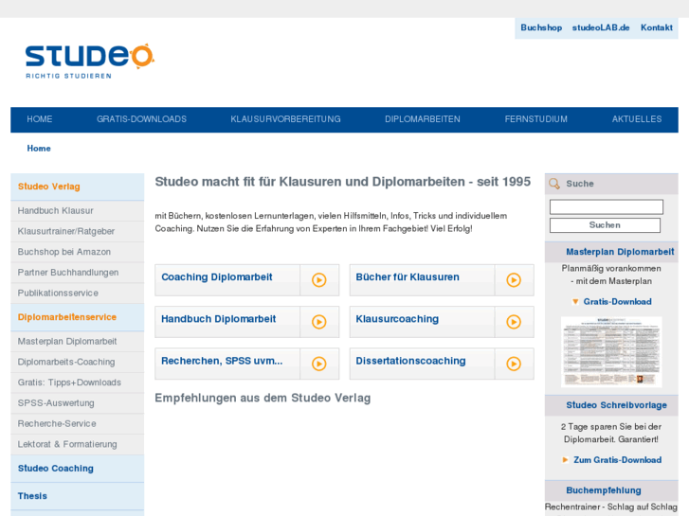Click the Recherchen, SPSS uvm... tile text

tap(222, 361)
